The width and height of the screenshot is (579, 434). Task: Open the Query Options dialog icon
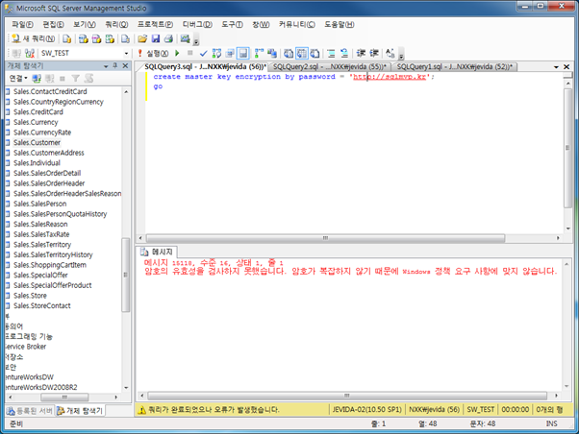point(230,54)
